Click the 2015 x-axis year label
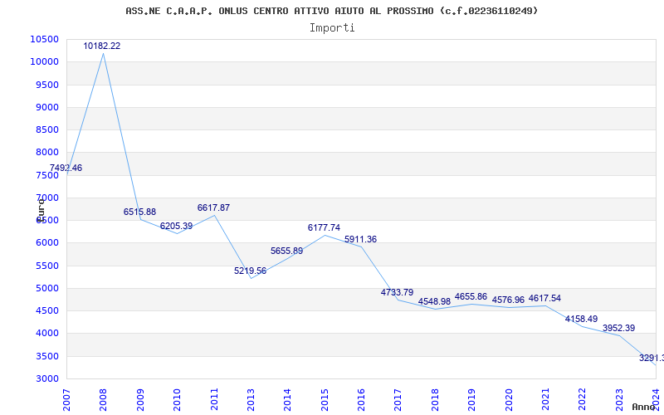The height and width of the screenshot is (415, 664). (x=325, y=399)
